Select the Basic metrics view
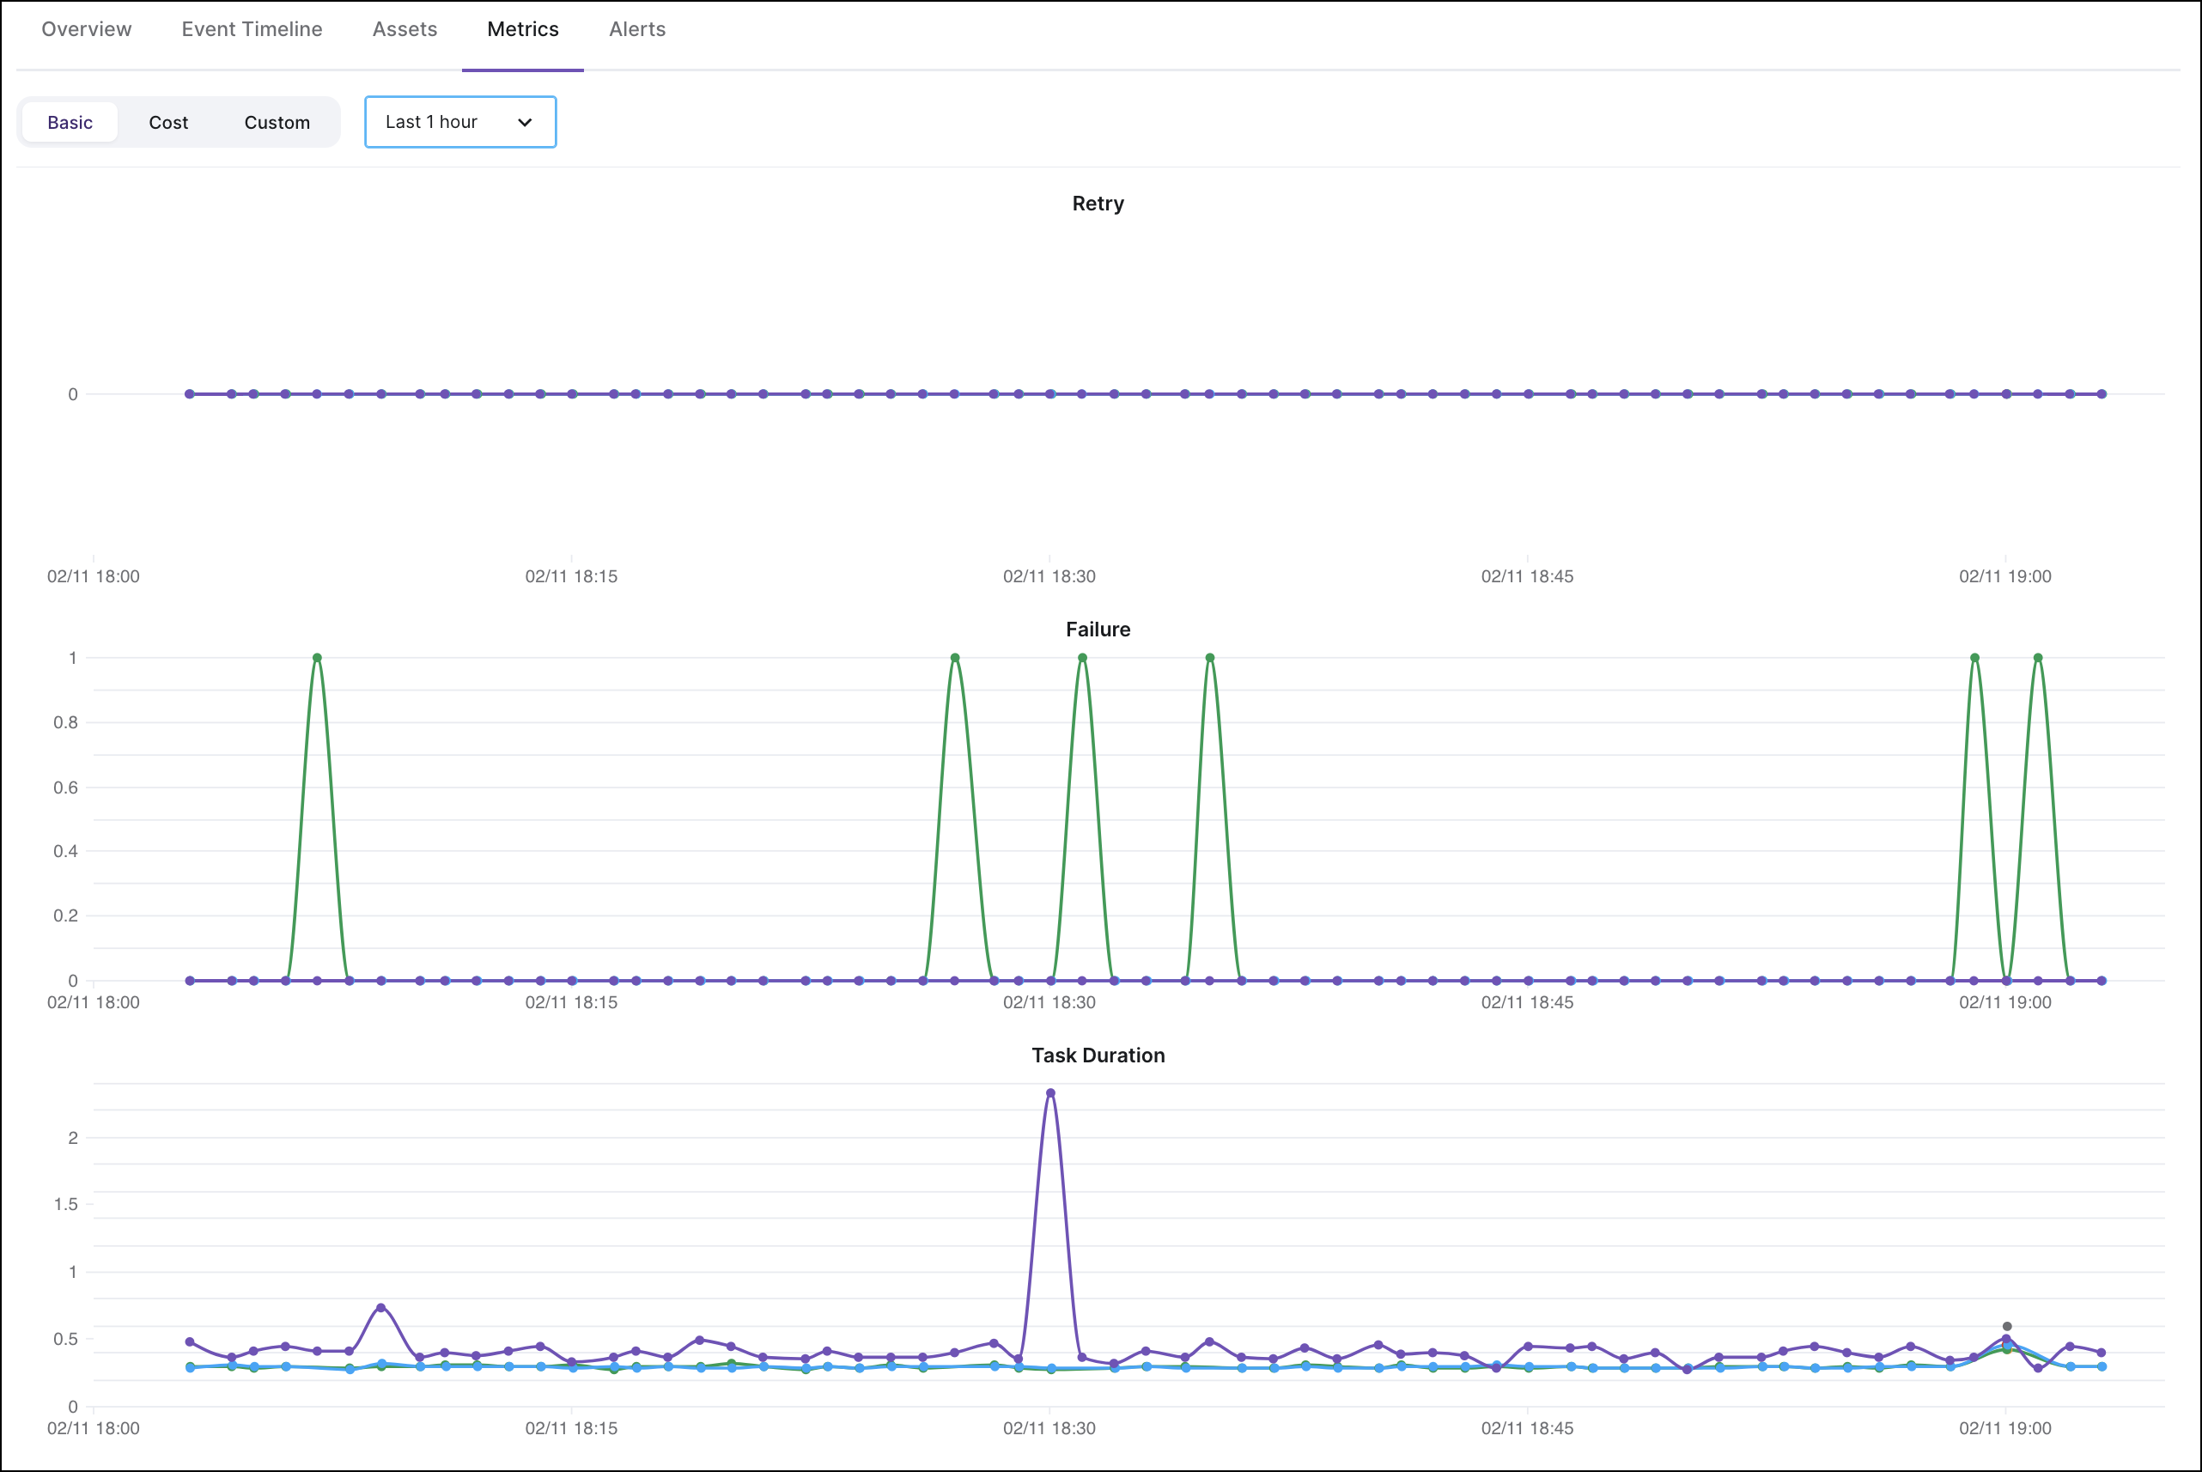 point(70,121)
